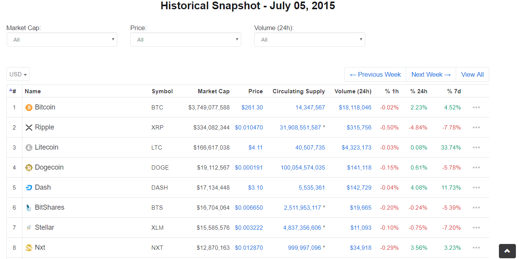Viewport: 519px width, 259px height.
Task: Sort by Volume (24h) column header
Action: coord(353,91)
